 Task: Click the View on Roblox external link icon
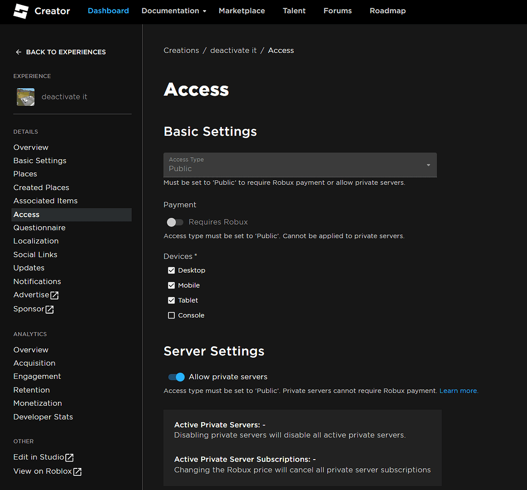pos(77,471)
